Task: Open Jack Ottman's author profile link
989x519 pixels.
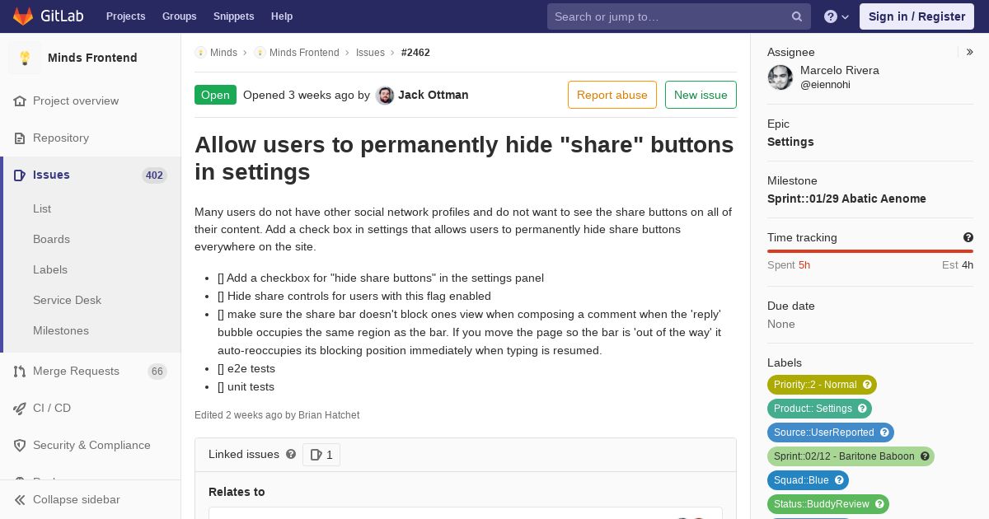Action: [x=433, y=95]
